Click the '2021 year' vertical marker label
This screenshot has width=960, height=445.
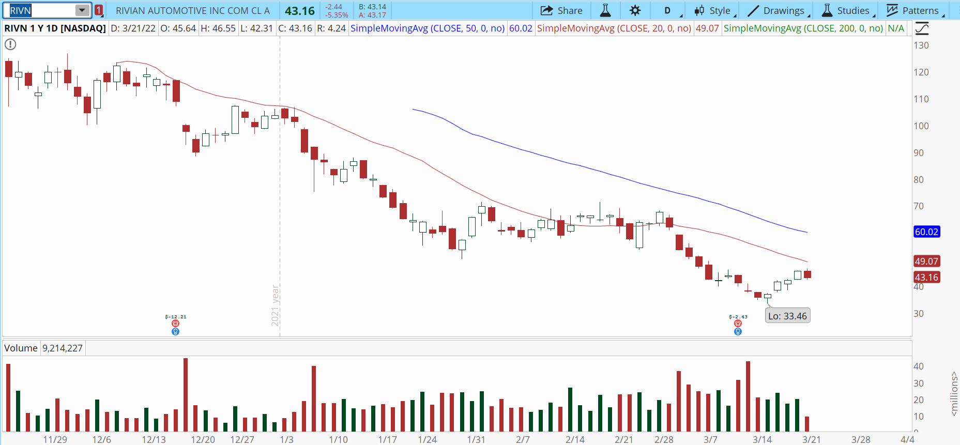(275, 305)
